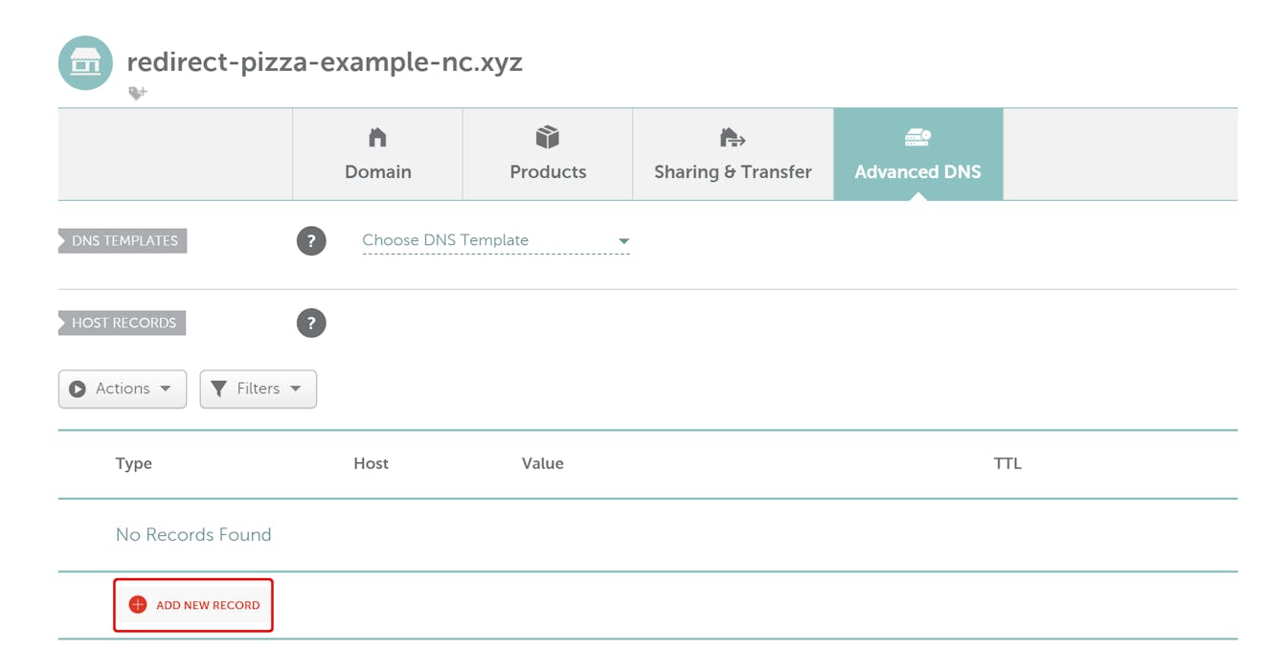This screenshot has height=672, width=1287.
Task: Open the Domain tab
Action: pyautogui.click(x=377, y=154)
